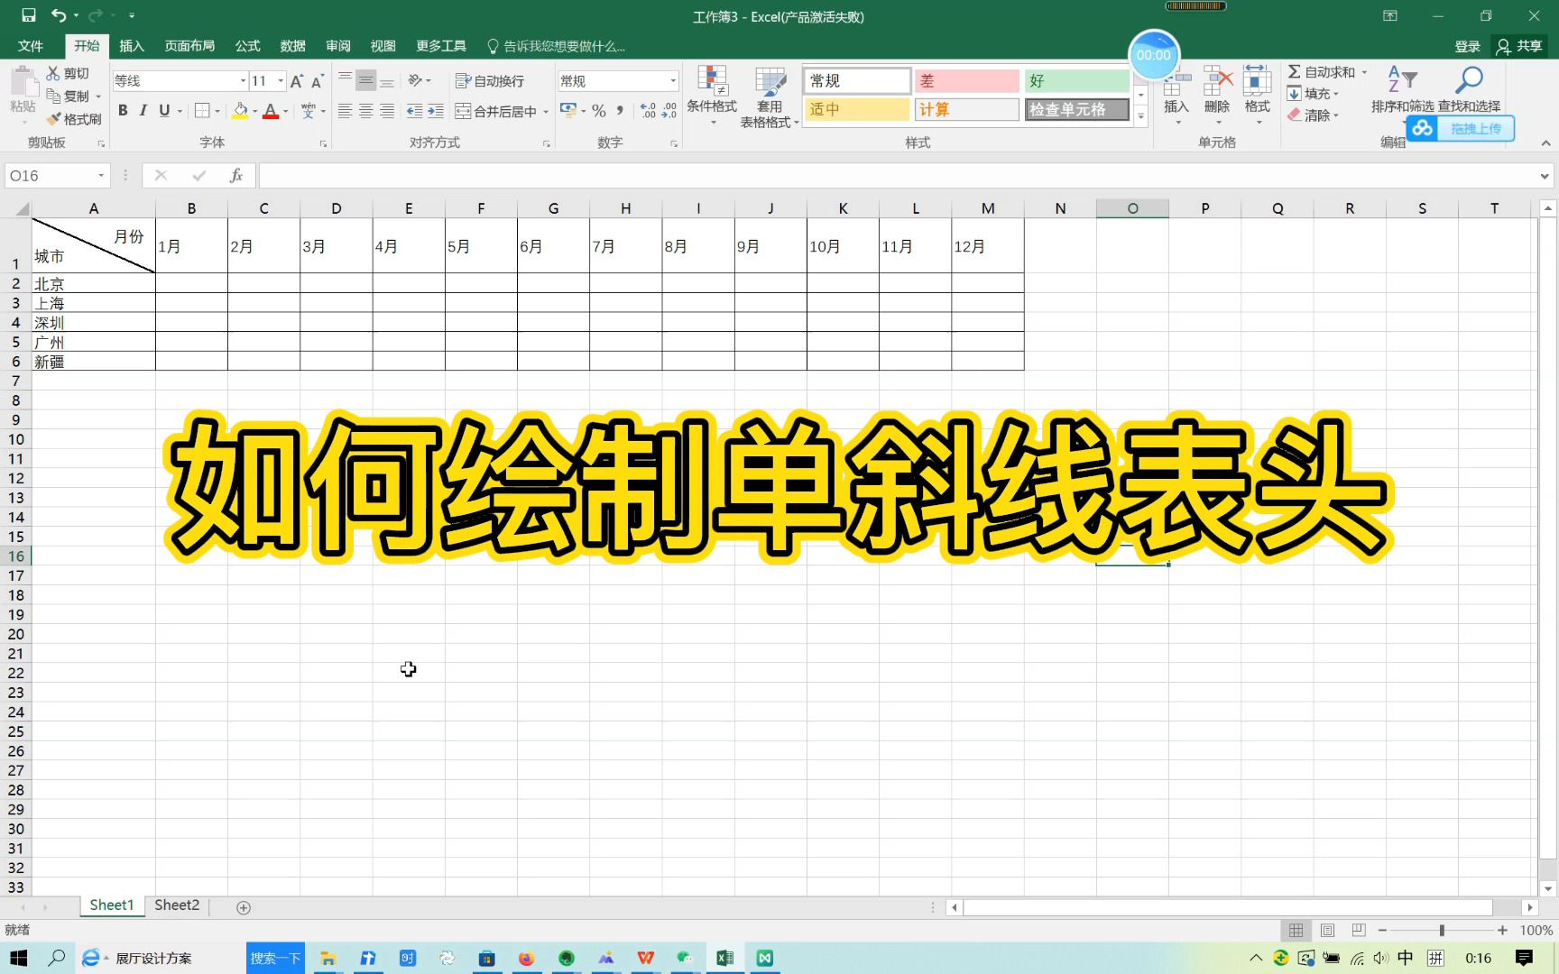The image size is (1559, 974).
Task: Toggle bold formatting
Action: (124, 110)
